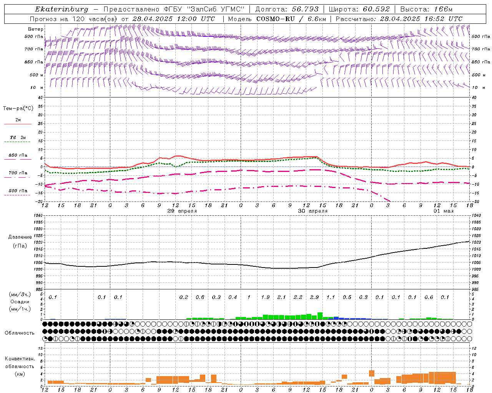Click the 0.5 precipitation total value

click(x=347, y=297)
